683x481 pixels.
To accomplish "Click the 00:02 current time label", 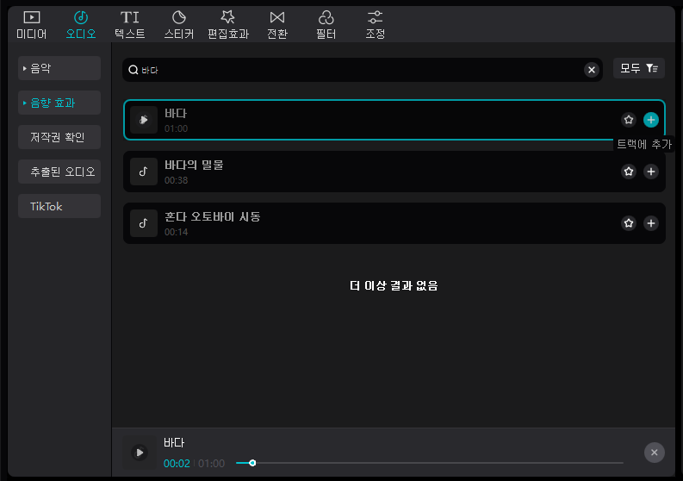I will 177,463.
